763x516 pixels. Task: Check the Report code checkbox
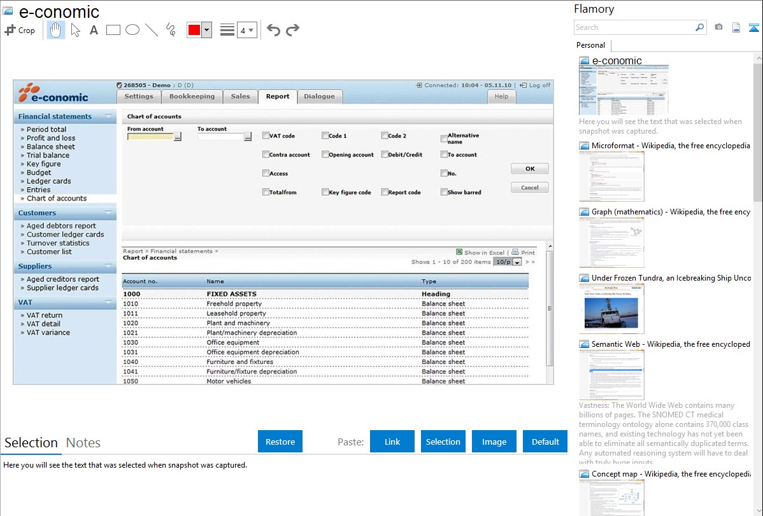pyautogui.click(x=385, y=192)
